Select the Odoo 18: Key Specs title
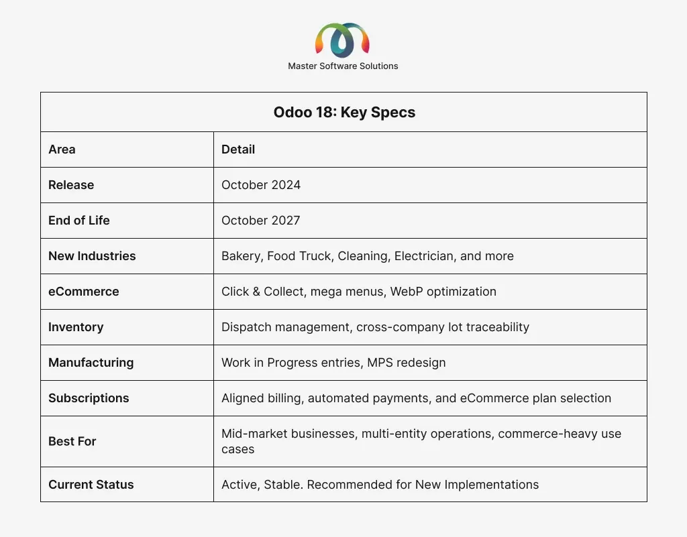 344,113
